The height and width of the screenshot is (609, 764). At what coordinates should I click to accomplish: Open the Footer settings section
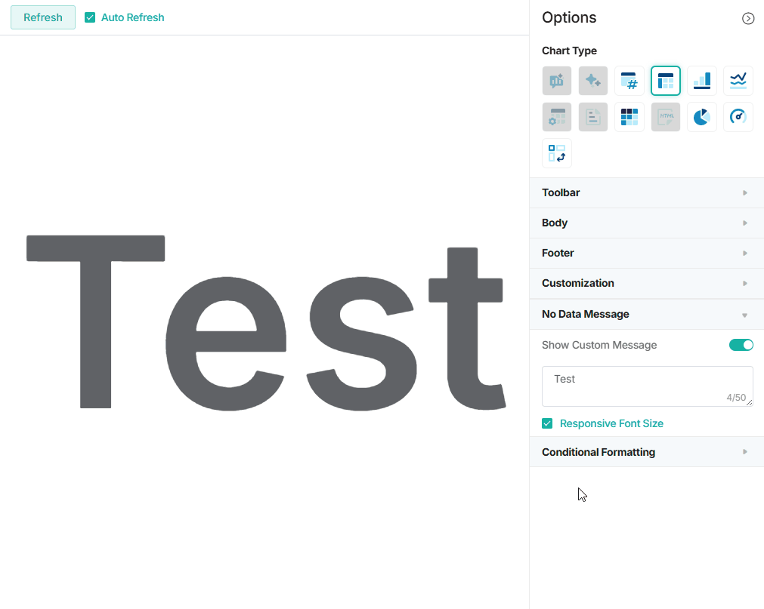(646, 253)
